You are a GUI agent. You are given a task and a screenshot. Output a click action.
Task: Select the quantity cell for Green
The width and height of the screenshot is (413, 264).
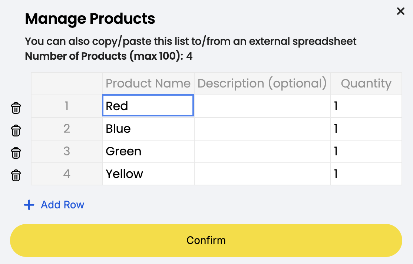click(366, 151)
